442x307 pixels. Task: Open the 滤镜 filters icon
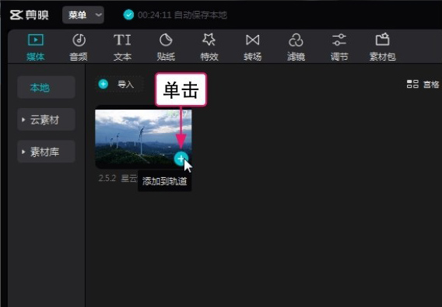pos(296,40)
